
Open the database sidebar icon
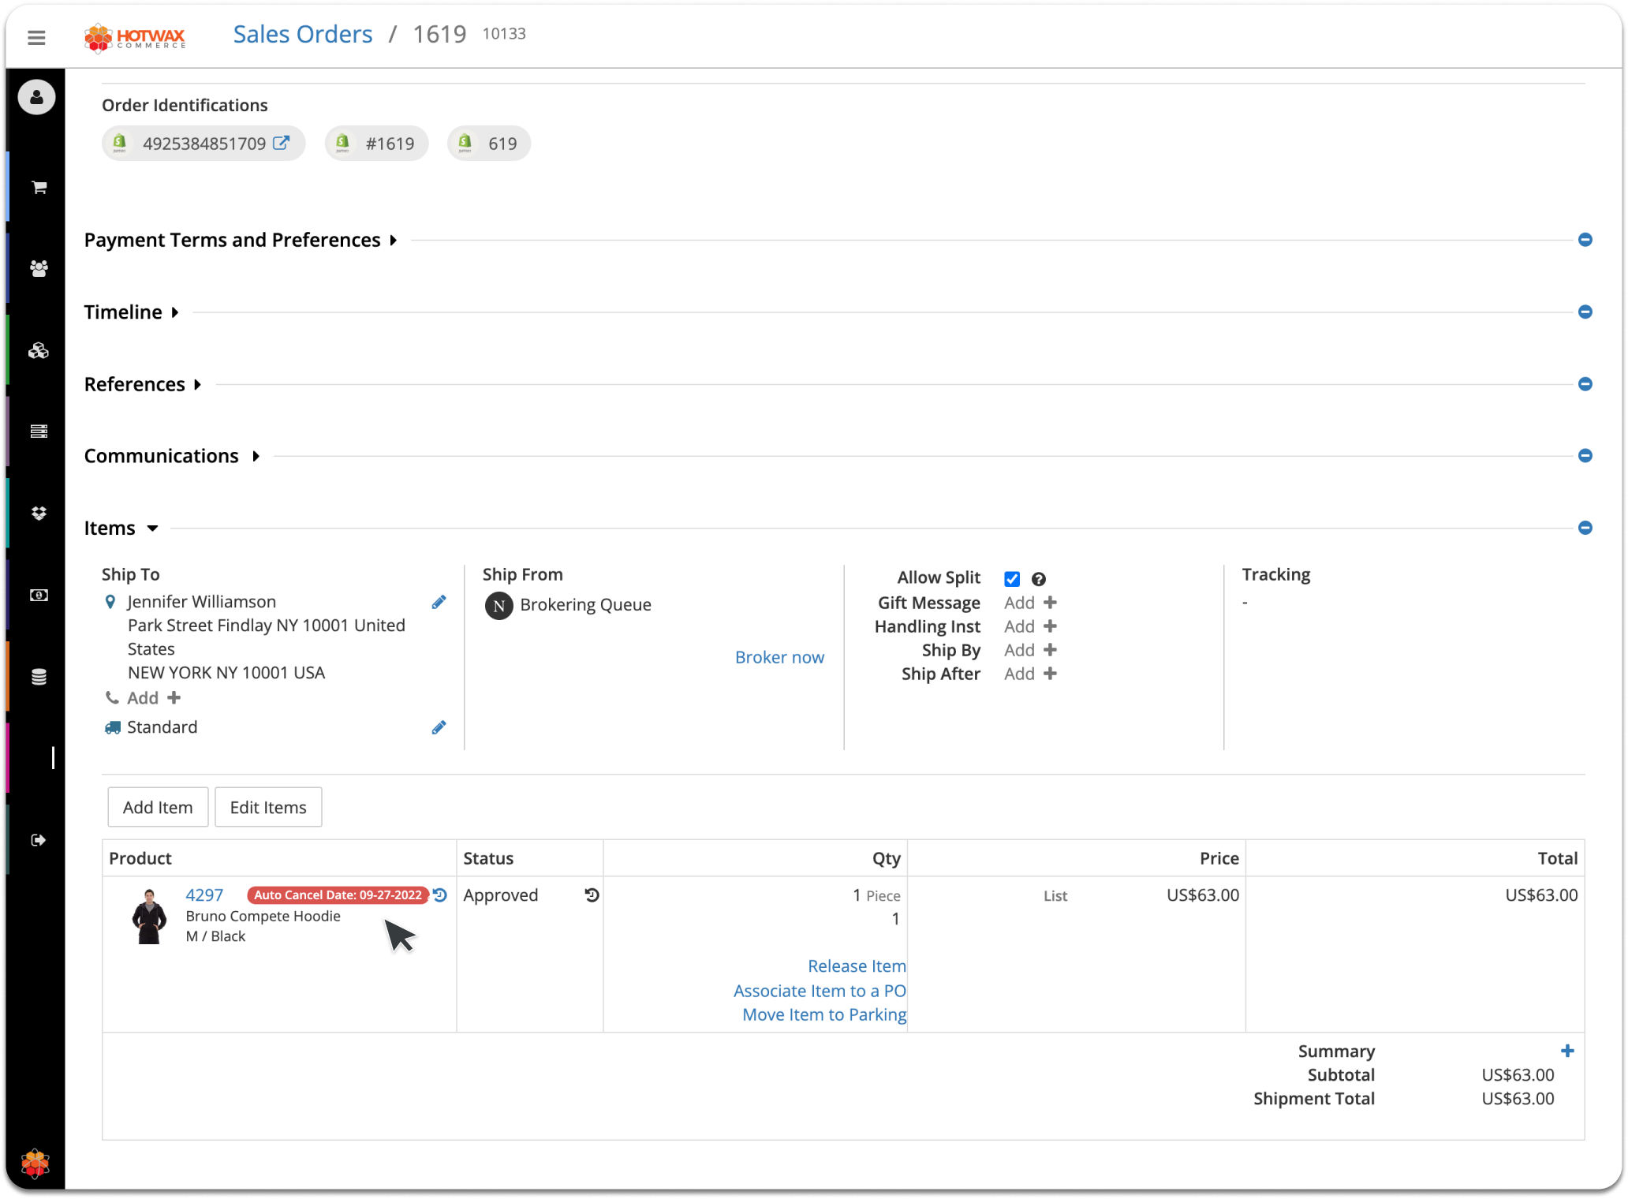tap(39, 676)
